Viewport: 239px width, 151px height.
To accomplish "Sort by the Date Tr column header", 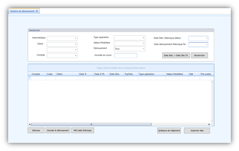I will (x=86, y=74).
